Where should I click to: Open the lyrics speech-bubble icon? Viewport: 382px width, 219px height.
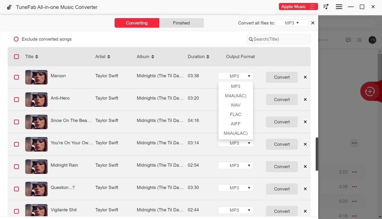pos(348,40)
